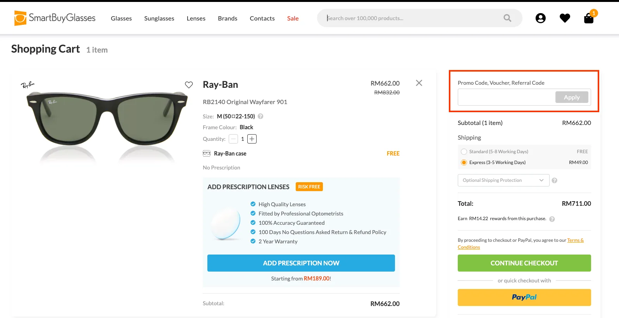The height and width of the screenshot is (318, 619).
Task: Open the wishlist heart in header
Action: pyautogui.click(x=565, y=18)
